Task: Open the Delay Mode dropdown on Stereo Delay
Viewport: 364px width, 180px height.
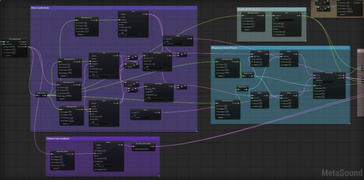Action: click(326, 82)
